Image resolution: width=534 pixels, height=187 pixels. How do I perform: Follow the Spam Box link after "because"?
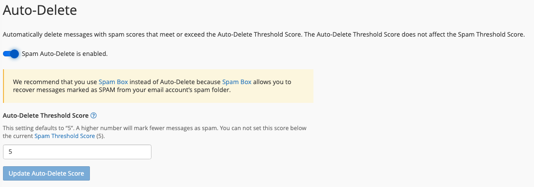point(236,82)
